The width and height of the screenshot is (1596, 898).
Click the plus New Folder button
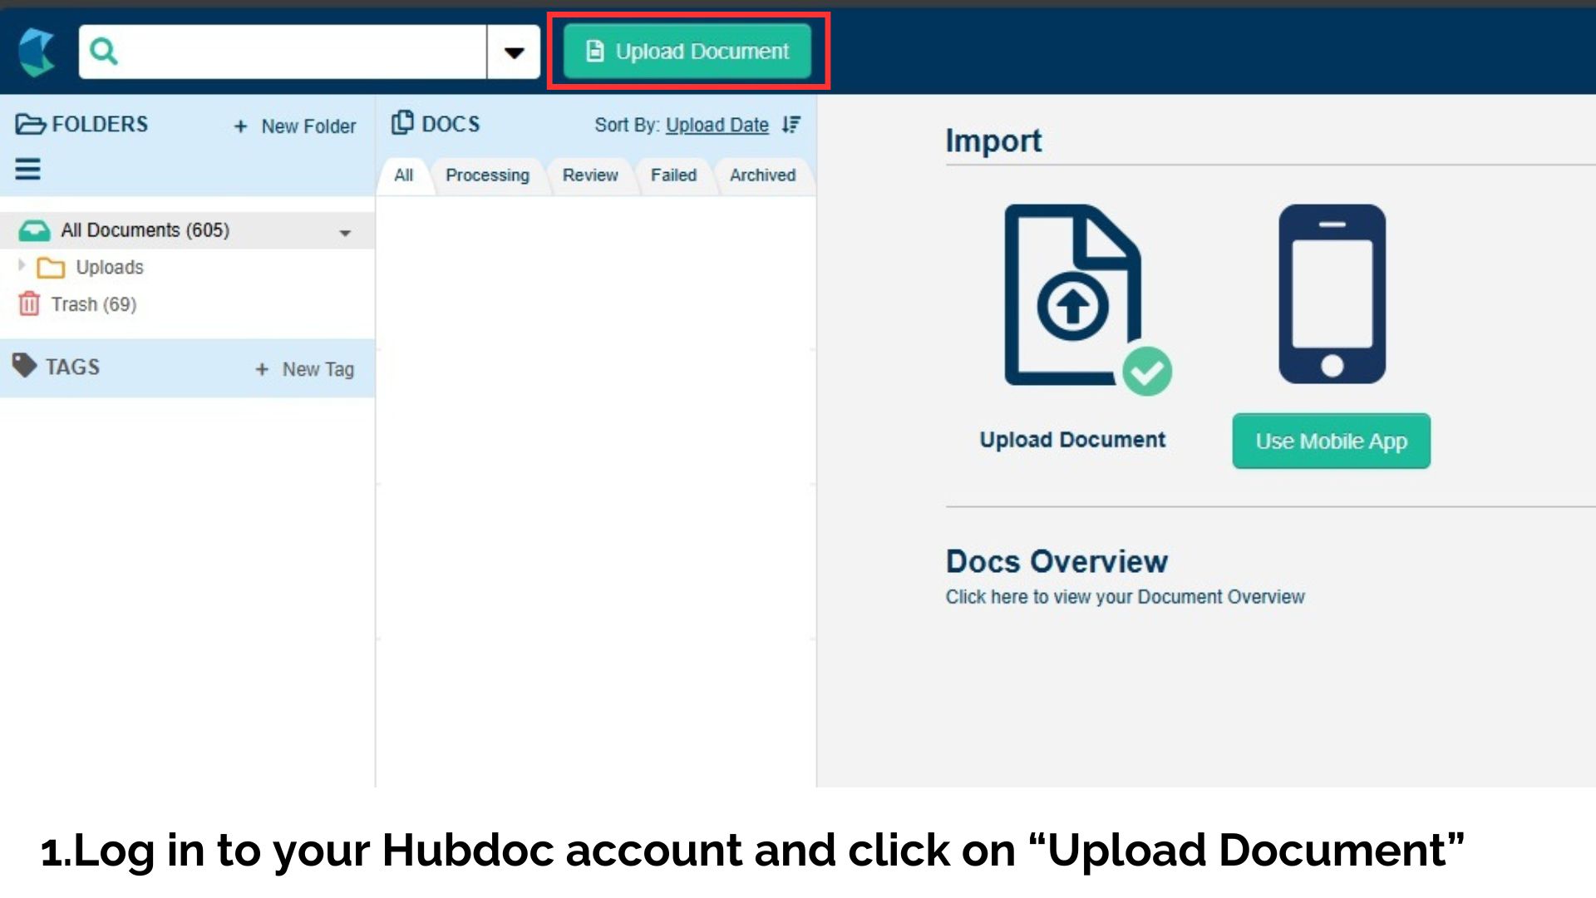295,126
